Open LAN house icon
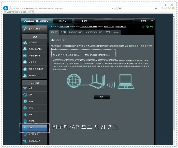 pos(25,95)
